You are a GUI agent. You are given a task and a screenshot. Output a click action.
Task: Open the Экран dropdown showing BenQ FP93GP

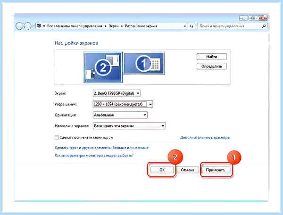117,93
